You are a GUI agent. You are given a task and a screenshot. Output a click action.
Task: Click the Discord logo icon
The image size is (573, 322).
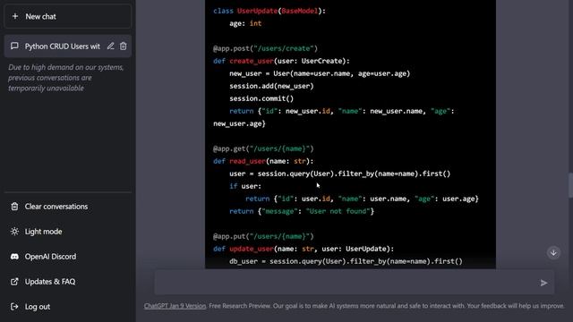[x=14, y=257]
